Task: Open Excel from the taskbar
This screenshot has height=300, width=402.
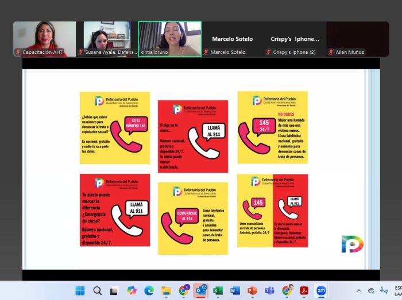Action: tap(218, 290)
